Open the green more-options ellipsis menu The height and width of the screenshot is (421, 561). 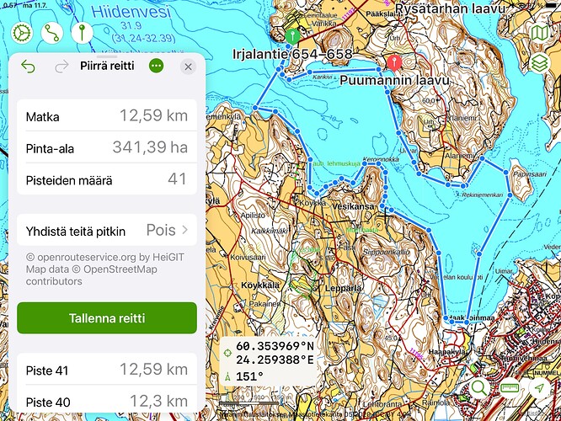pos(156,67)
